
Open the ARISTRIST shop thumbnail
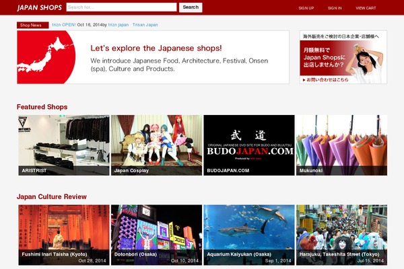click(x=64, y=145)
